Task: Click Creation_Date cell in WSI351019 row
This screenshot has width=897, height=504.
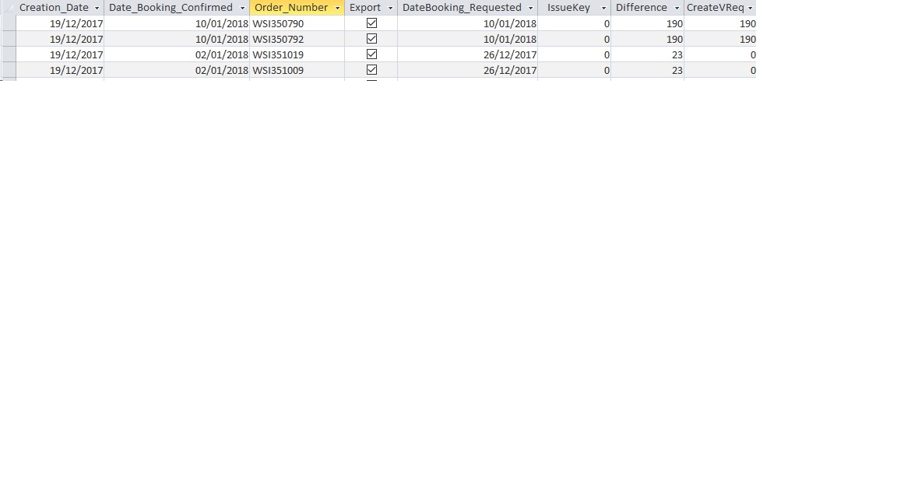Action: (60, 54)
